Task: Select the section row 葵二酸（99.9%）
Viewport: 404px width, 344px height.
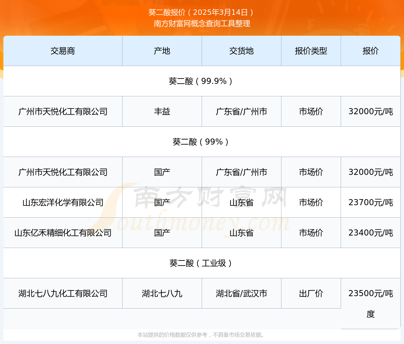Action: tap(202, 81)
